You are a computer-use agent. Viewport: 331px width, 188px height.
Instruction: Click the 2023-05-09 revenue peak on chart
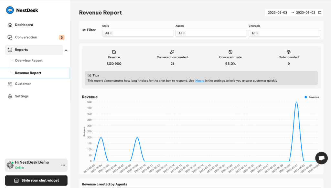[137, 138]
